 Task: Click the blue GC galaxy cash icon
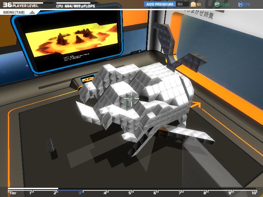pyautogui.click(x=240, y=4)
